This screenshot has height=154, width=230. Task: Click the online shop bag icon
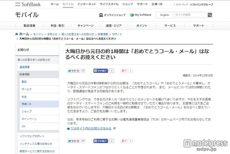pyautogui.click(x=101, y=15)
